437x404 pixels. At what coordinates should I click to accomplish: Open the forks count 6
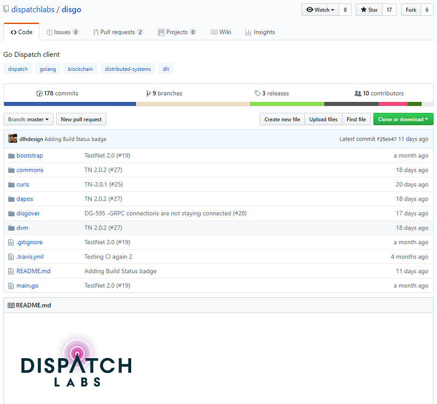(427, 10)
